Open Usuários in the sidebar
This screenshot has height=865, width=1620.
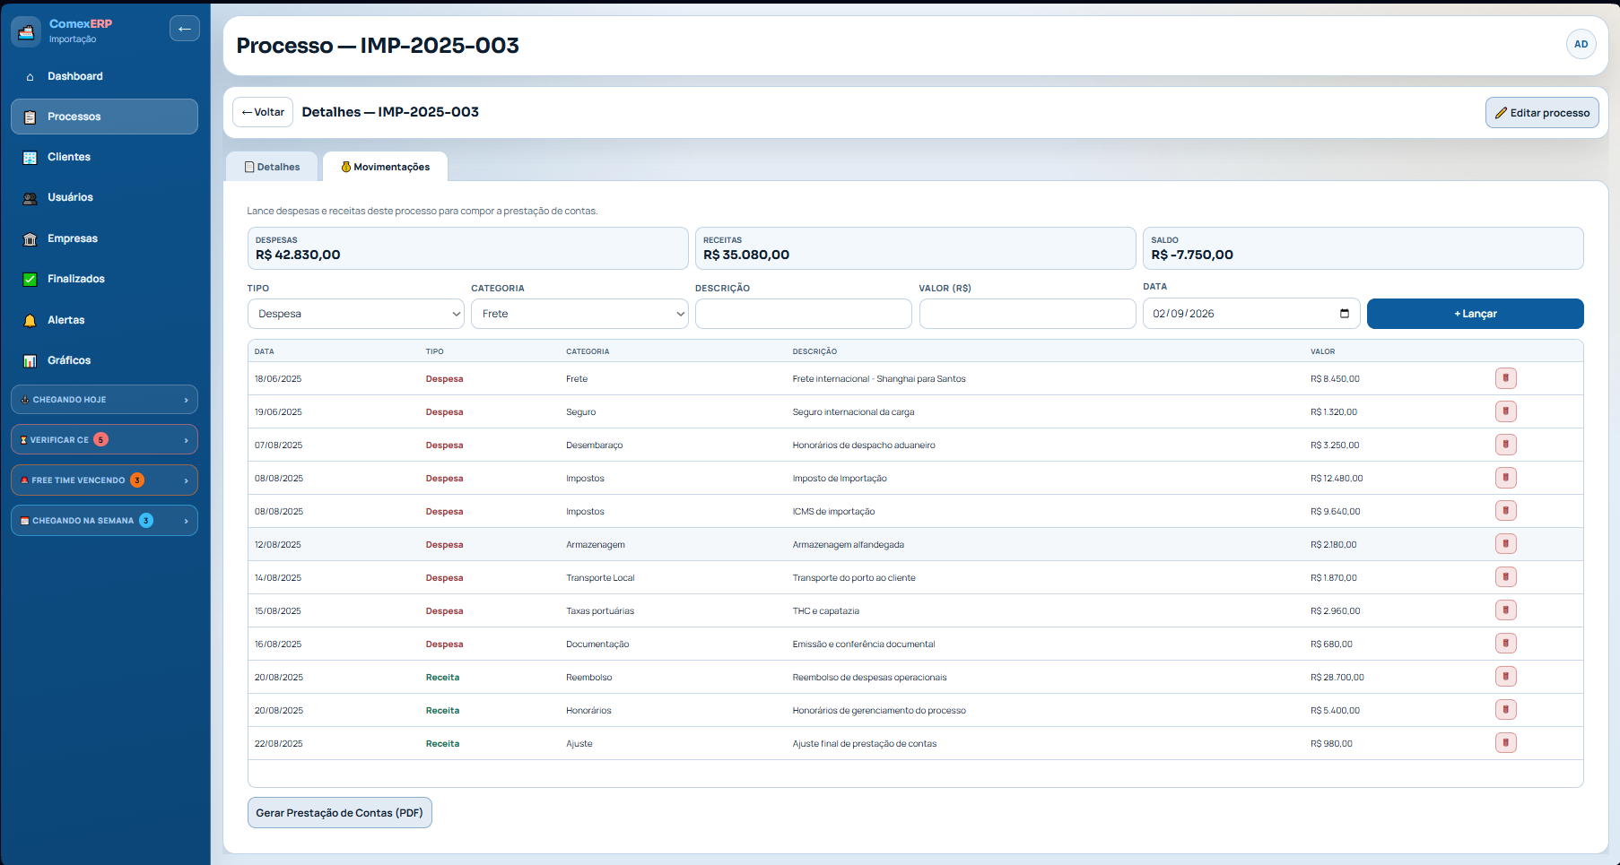(x=104, y=197)
